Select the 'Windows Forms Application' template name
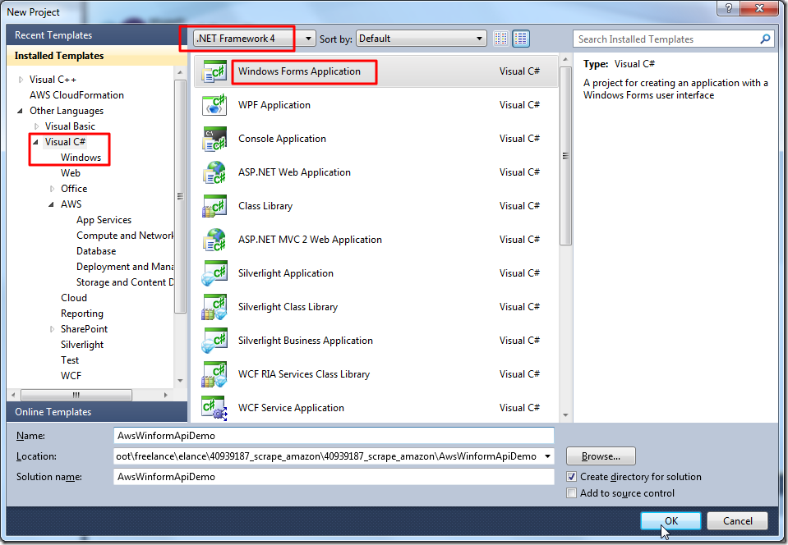This screenshot has height=545, width=788. point(300,71)
